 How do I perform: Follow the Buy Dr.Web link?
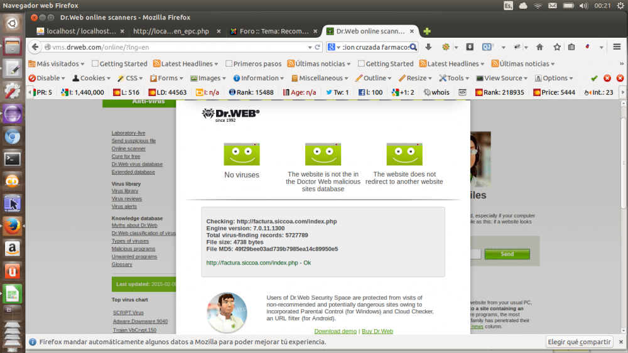pos(377,332)
